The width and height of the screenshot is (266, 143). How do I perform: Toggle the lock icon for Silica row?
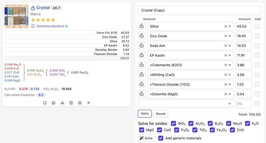[x=142, y=26]
